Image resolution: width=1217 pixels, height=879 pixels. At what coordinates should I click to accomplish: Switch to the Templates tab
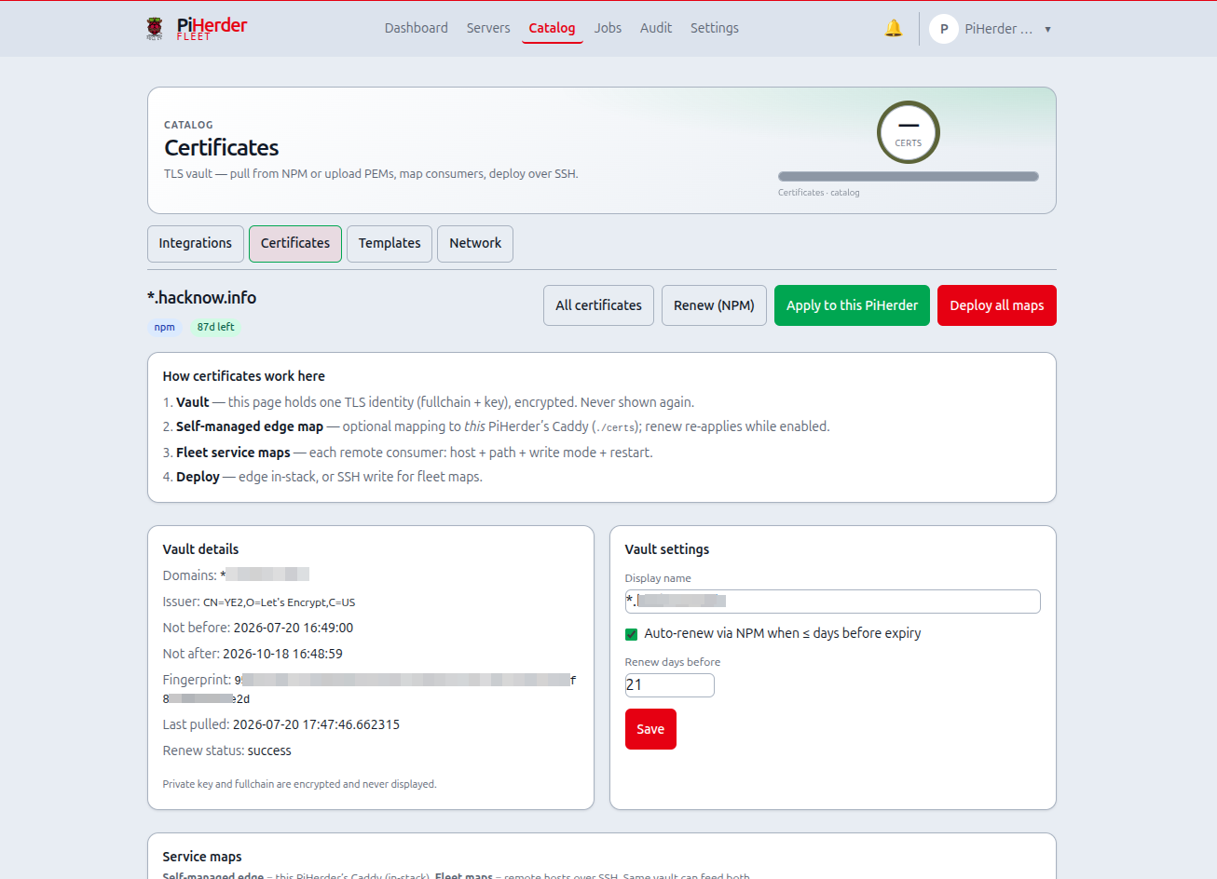pos(390,244)
